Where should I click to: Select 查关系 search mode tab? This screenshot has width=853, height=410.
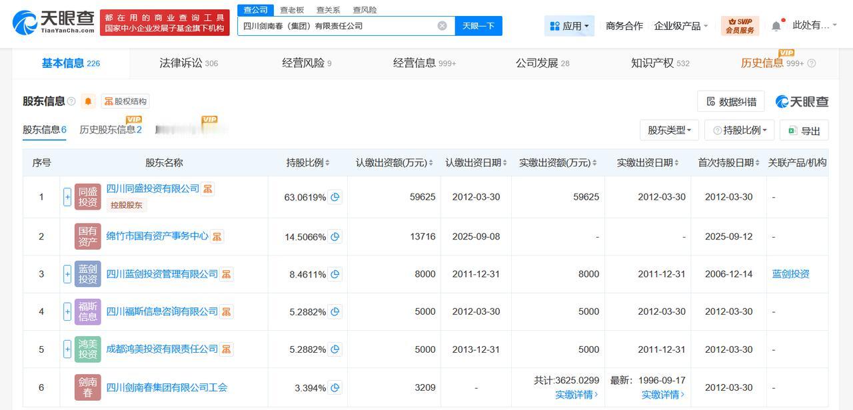(x=328, y=10)
